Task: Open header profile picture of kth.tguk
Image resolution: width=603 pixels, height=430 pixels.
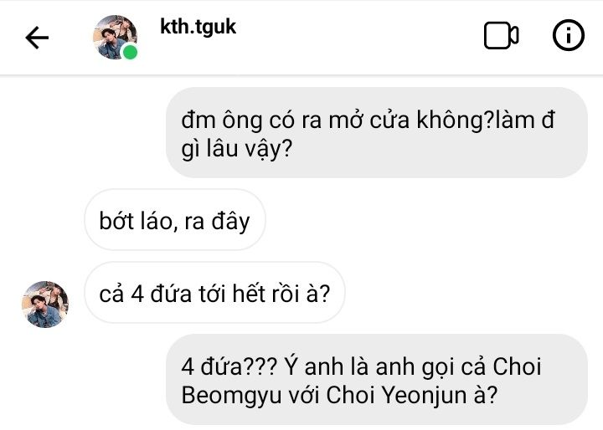Action: 115,38
